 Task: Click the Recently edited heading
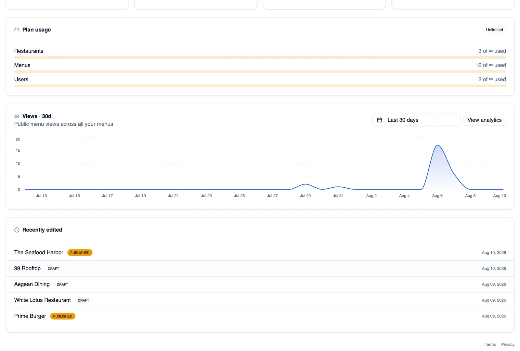click(42, 230)
